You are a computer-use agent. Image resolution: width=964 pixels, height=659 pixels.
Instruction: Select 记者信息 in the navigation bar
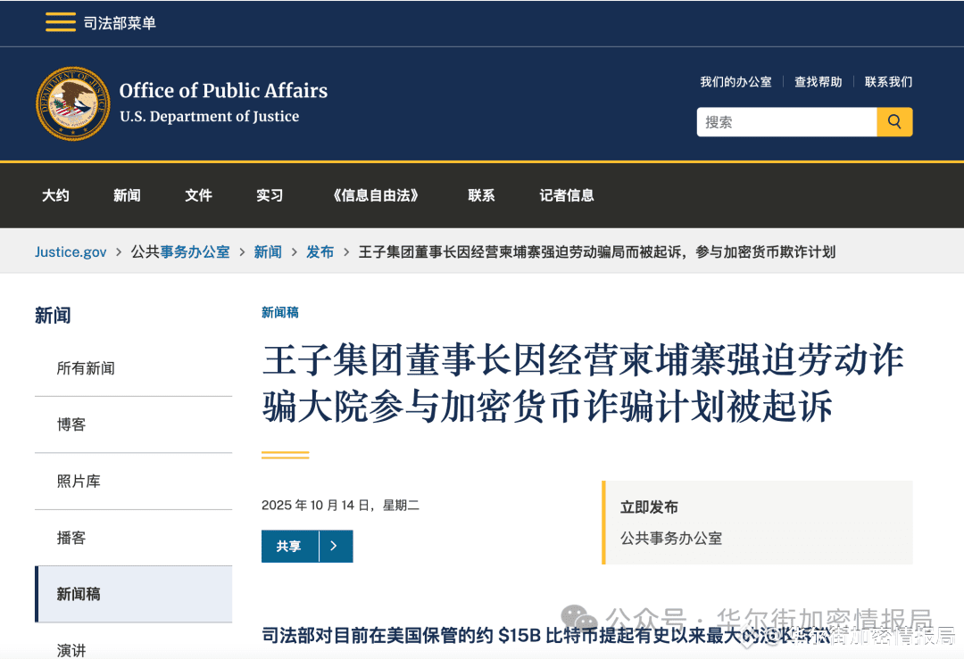tap(566, 195)
